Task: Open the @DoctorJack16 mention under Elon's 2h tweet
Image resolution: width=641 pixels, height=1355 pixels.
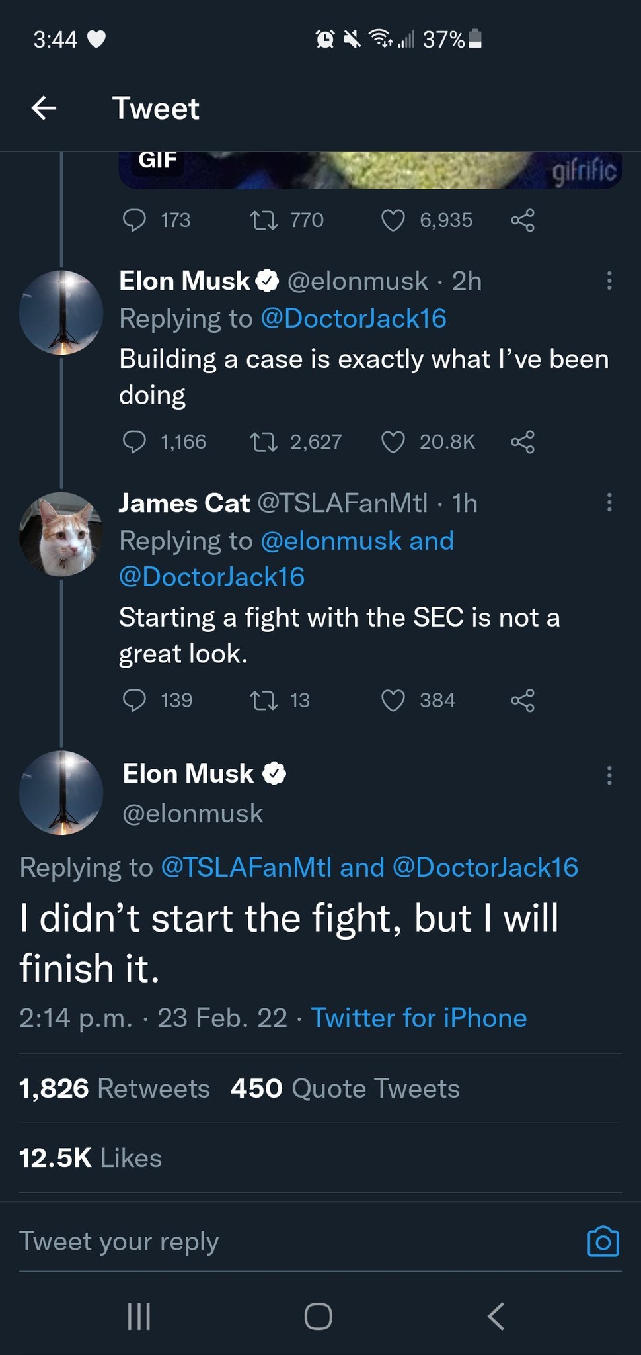Action: 354,318
